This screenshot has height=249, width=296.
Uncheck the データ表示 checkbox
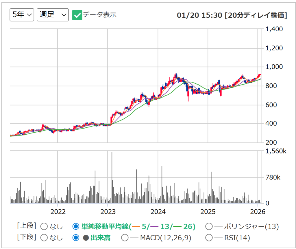tap(77, 15)
